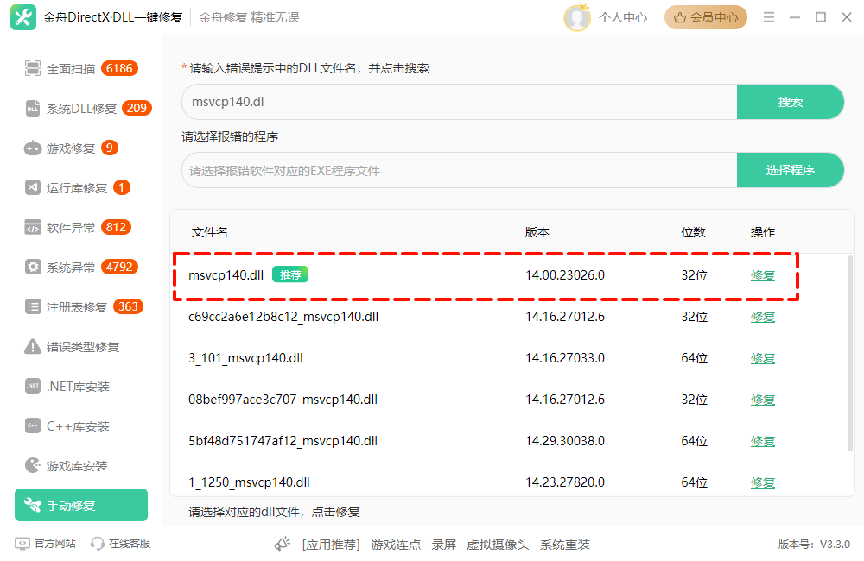Open 游戏库安装 section
The image size is (864, 561).
[81, 465]
